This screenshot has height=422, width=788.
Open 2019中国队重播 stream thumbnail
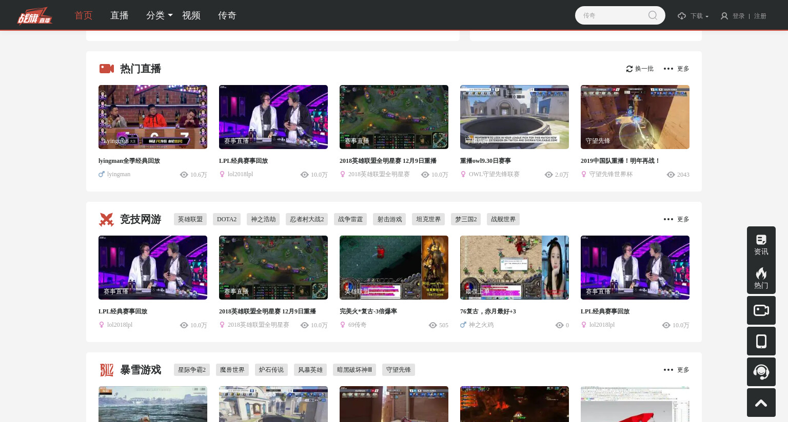point(635,117)
